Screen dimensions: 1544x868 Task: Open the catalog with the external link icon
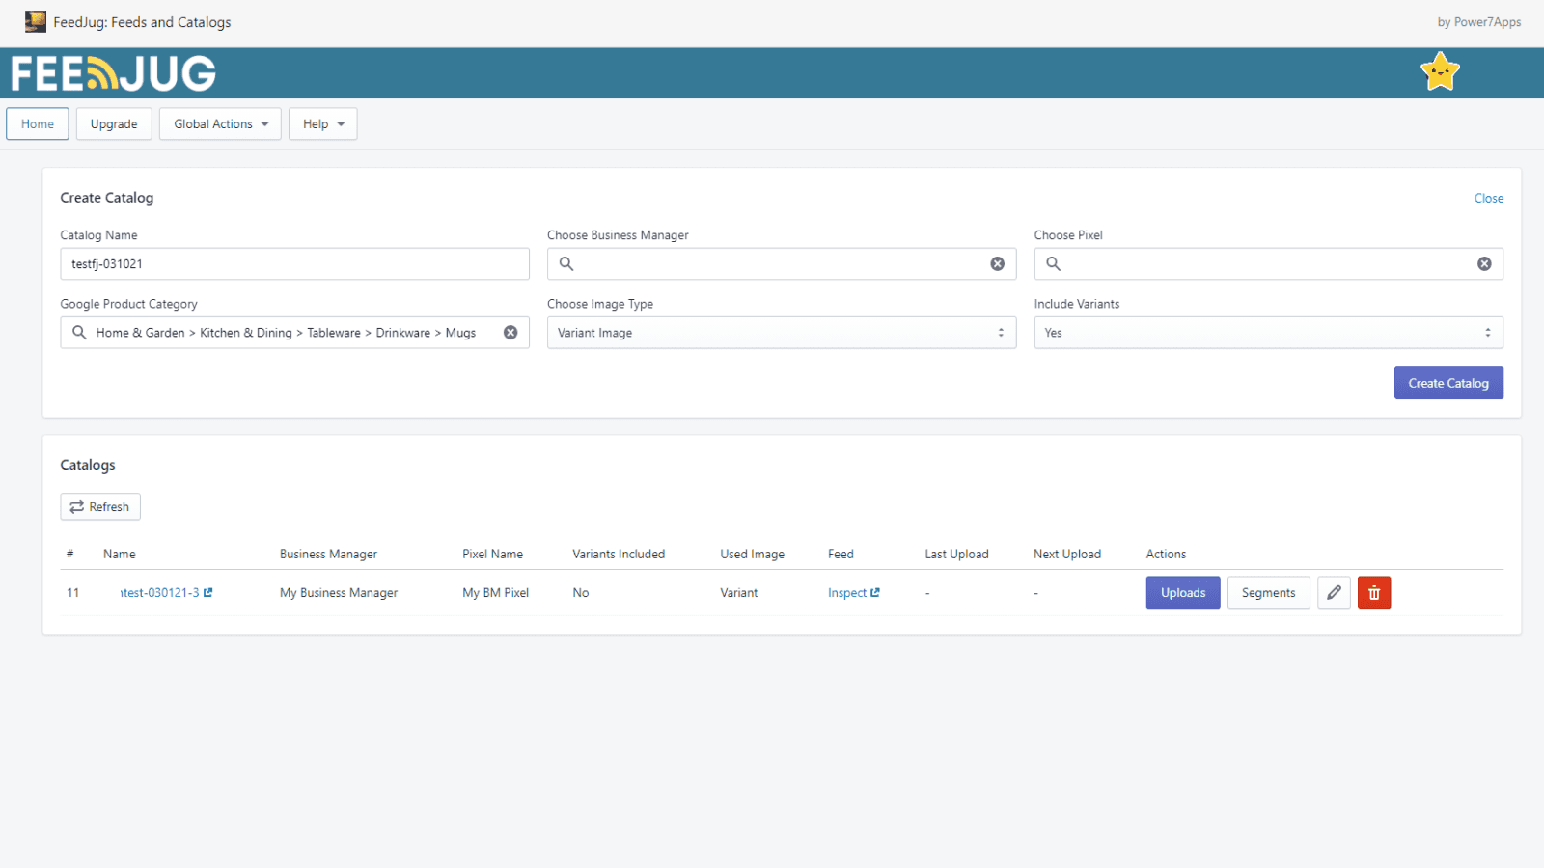coord(207,592)
